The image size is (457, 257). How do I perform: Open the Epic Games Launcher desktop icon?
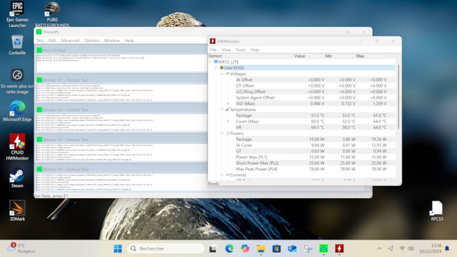[17, 11]
